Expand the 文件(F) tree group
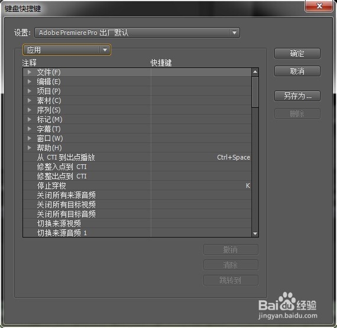 tap(30, 72)
